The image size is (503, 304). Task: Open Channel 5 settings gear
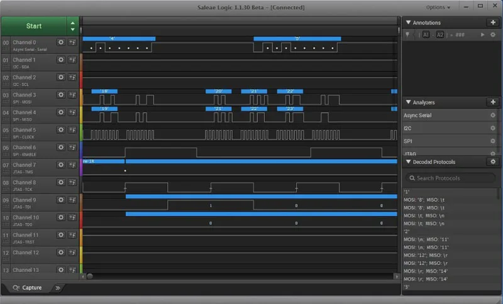[x=60, y=130]
